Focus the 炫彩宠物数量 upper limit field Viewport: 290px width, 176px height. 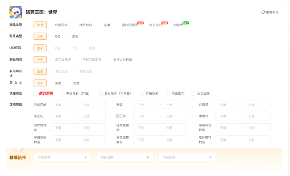click(x=257, y=140)
